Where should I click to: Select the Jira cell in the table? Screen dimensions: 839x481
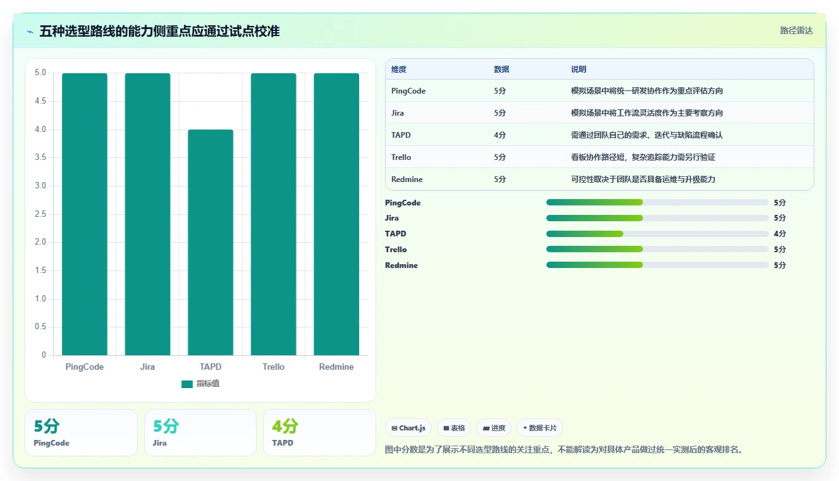coord(398,113)
